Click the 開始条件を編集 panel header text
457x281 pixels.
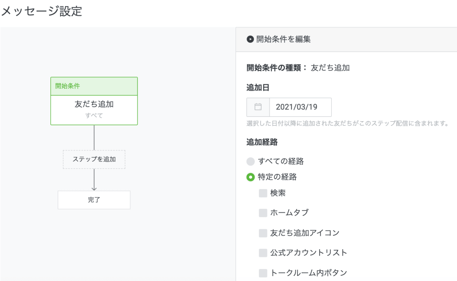pos(283,39)
